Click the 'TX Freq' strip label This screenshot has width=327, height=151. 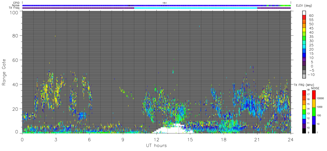(14, 8)
